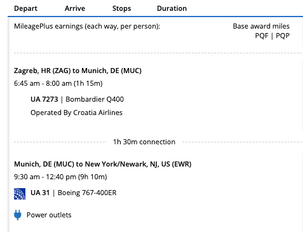Sort by the Stops column header
The image size is (303, 232).
tap(122, 8)
